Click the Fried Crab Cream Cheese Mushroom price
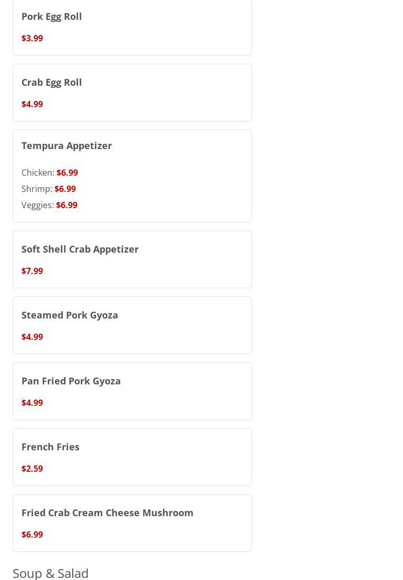 (x=32, y=534)
